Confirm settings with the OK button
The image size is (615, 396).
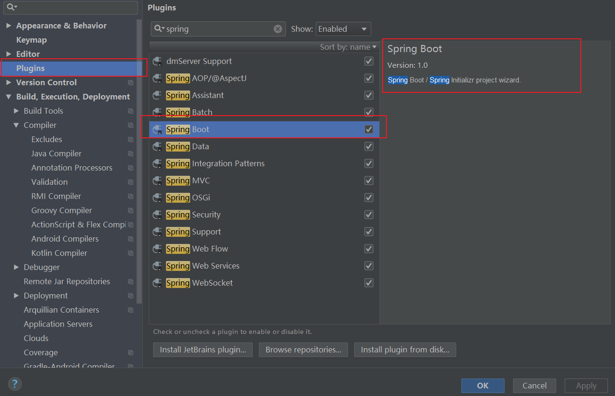click(483, 386)
